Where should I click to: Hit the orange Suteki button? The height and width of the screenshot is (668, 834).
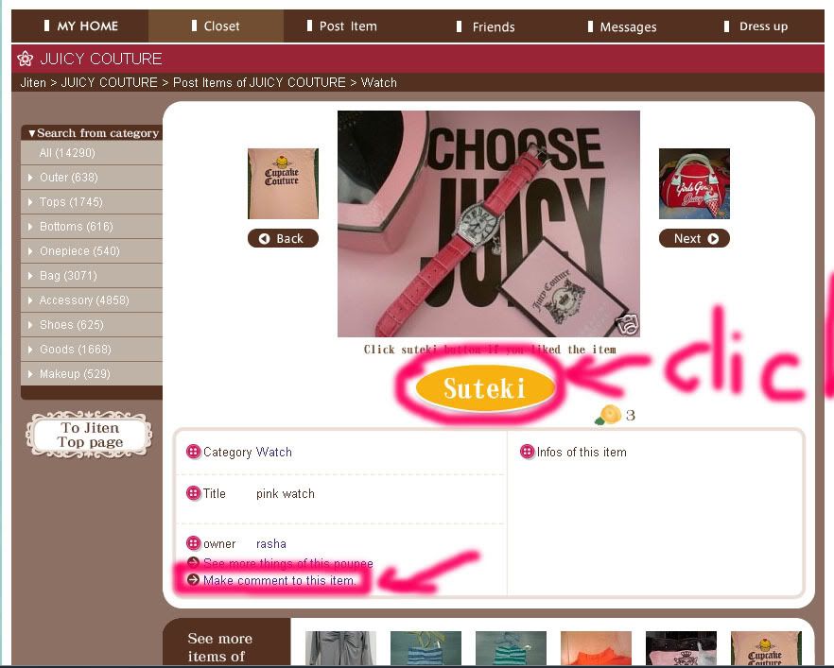(x=484, y=388)
